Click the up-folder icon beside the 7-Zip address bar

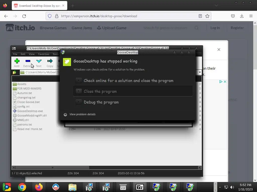tap(14, 72)
